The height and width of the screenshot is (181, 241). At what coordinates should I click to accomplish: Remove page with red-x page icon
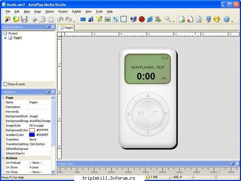click(190, 19)
